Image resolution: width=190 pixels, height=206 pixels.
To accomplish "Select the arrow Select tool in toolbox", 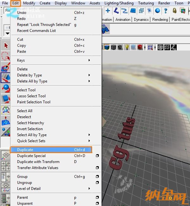I will (5, 45).
